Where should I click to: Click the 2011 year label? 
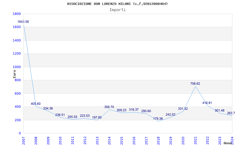click(x=73, y=141)
